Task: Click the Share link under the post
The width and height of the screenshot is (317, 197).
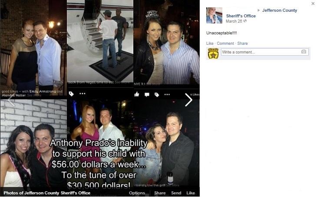Action: 243,43
